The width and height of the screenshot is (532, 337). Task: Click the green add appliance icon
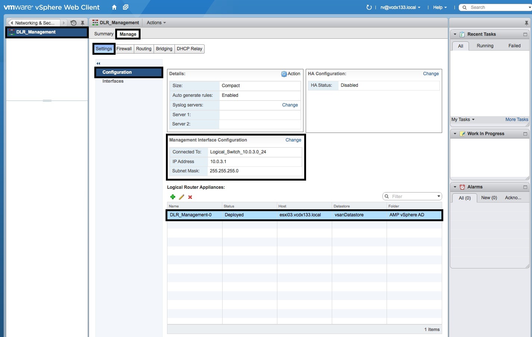tap(173, 197)
